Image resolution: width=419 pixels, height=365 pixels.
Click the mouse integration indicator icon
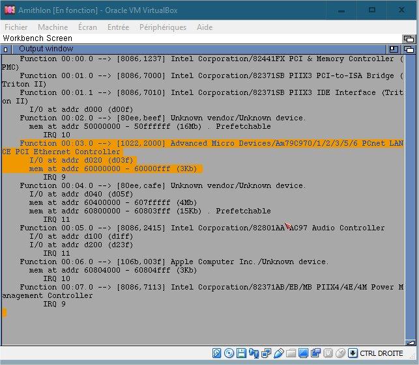pos(340,353)
